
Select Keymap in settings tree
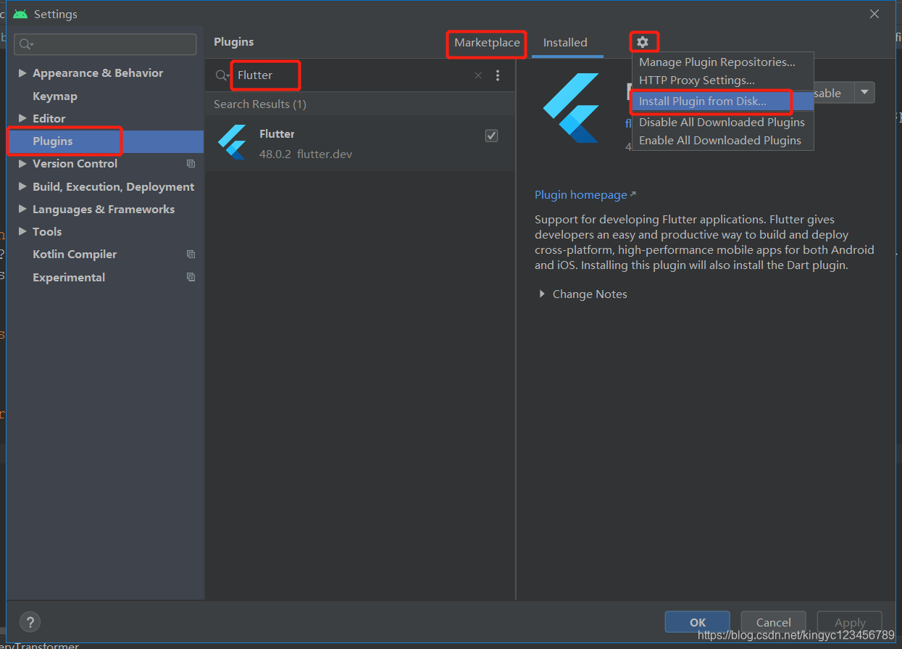pos(55,96)
